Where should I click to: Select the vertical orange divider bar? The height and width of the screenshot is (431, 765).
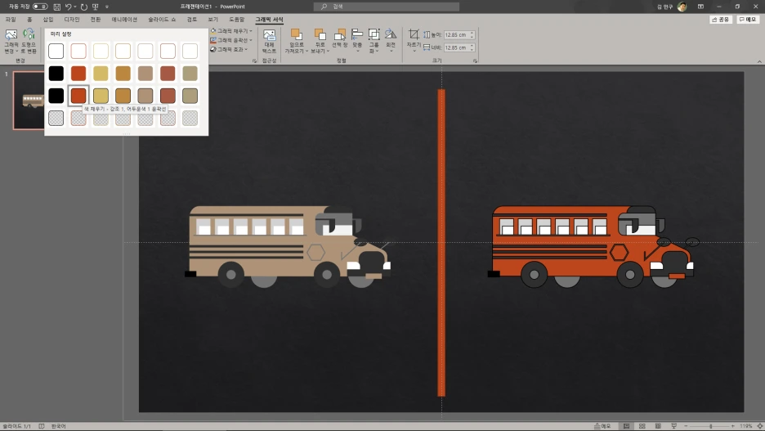point(441,243)
